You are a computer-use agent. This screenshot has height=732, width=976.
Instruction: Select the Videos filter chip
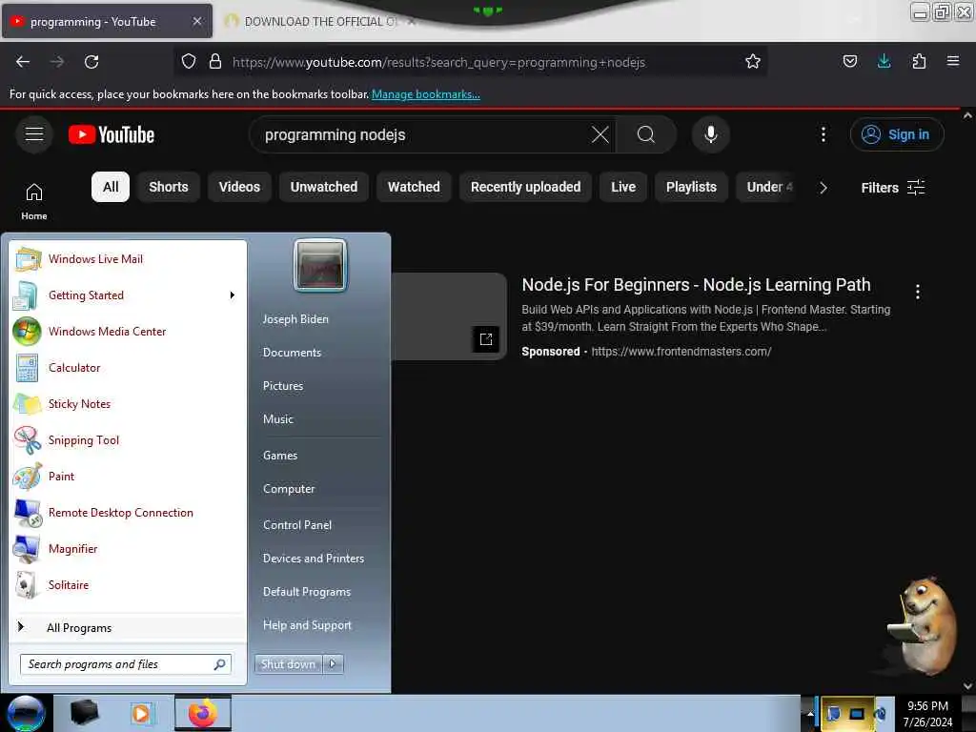[239, 187]
